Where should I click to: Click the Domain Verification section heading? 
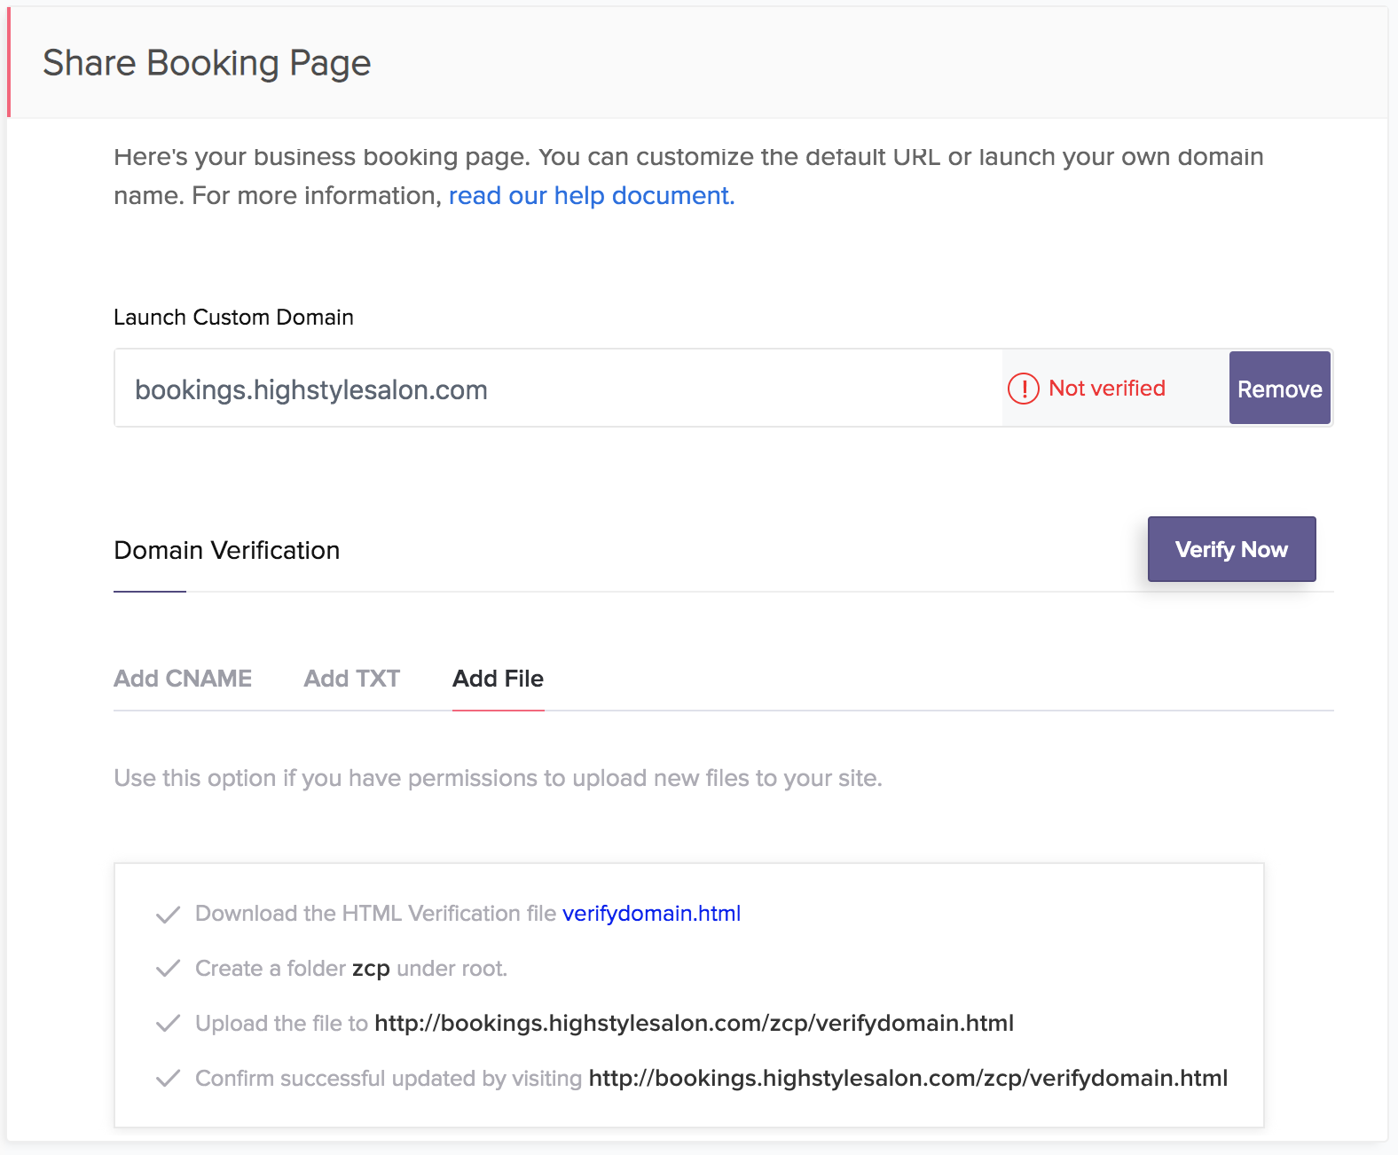tap(227, 551)
